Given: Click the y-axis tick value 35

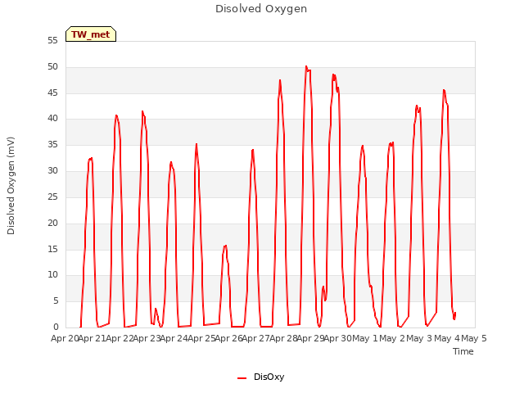Looking at the screenshot, I should 52,145.
